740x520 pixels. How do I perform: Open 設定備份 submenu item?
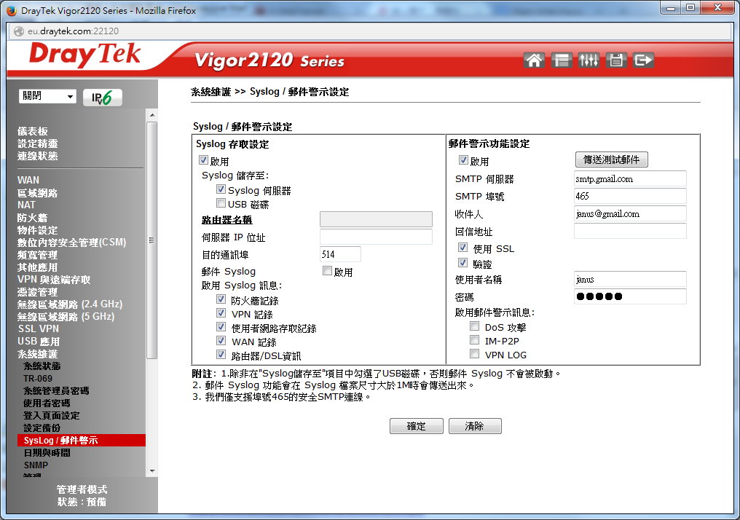coord(42,428)
